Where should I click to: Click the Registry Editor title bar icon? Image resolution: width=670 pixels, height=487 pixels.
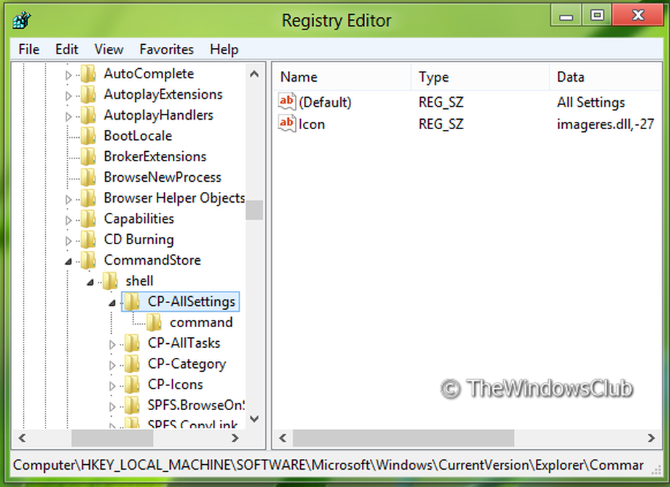[22, 20]
